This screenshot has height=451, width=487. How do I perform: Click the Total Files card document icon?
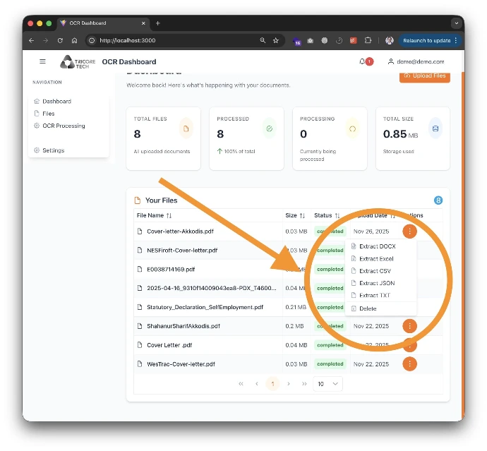(186, 128)
